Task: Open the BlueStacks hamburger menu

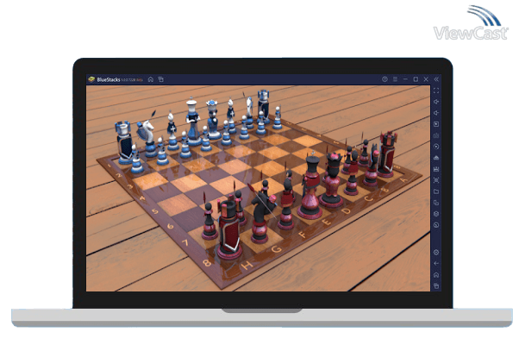Action: click(395, 79)
